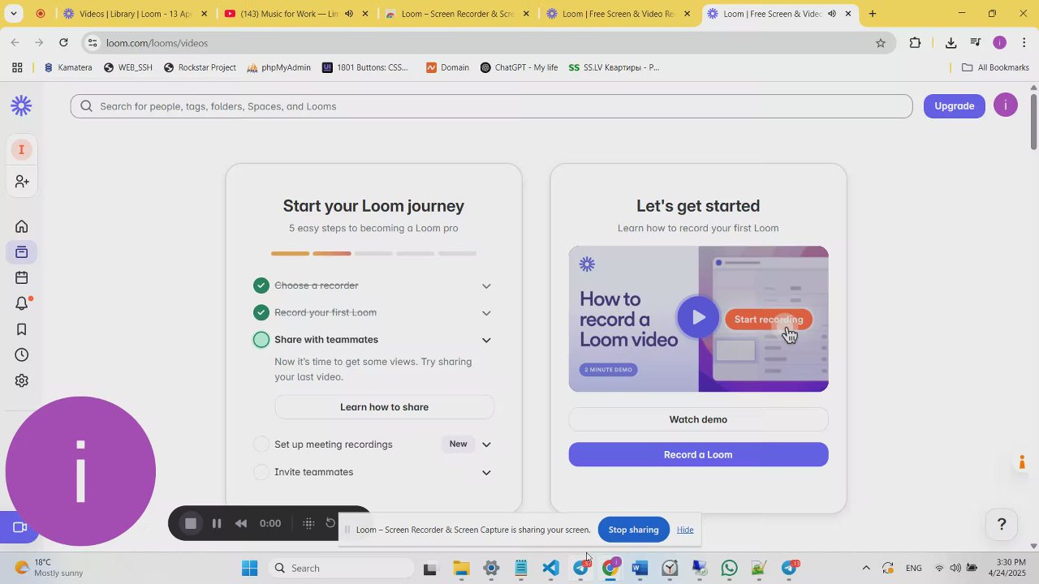Screen dimensions: 1039x584
Task: Open Chrome tab search dropdown arrow
Action: coord(15,14)
